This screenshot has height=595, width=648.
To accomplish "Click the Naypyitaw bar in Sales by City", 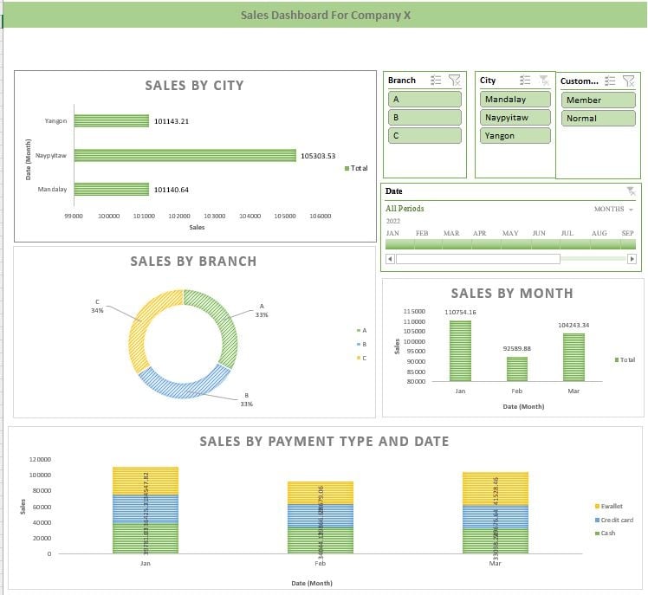I will 185,155.
